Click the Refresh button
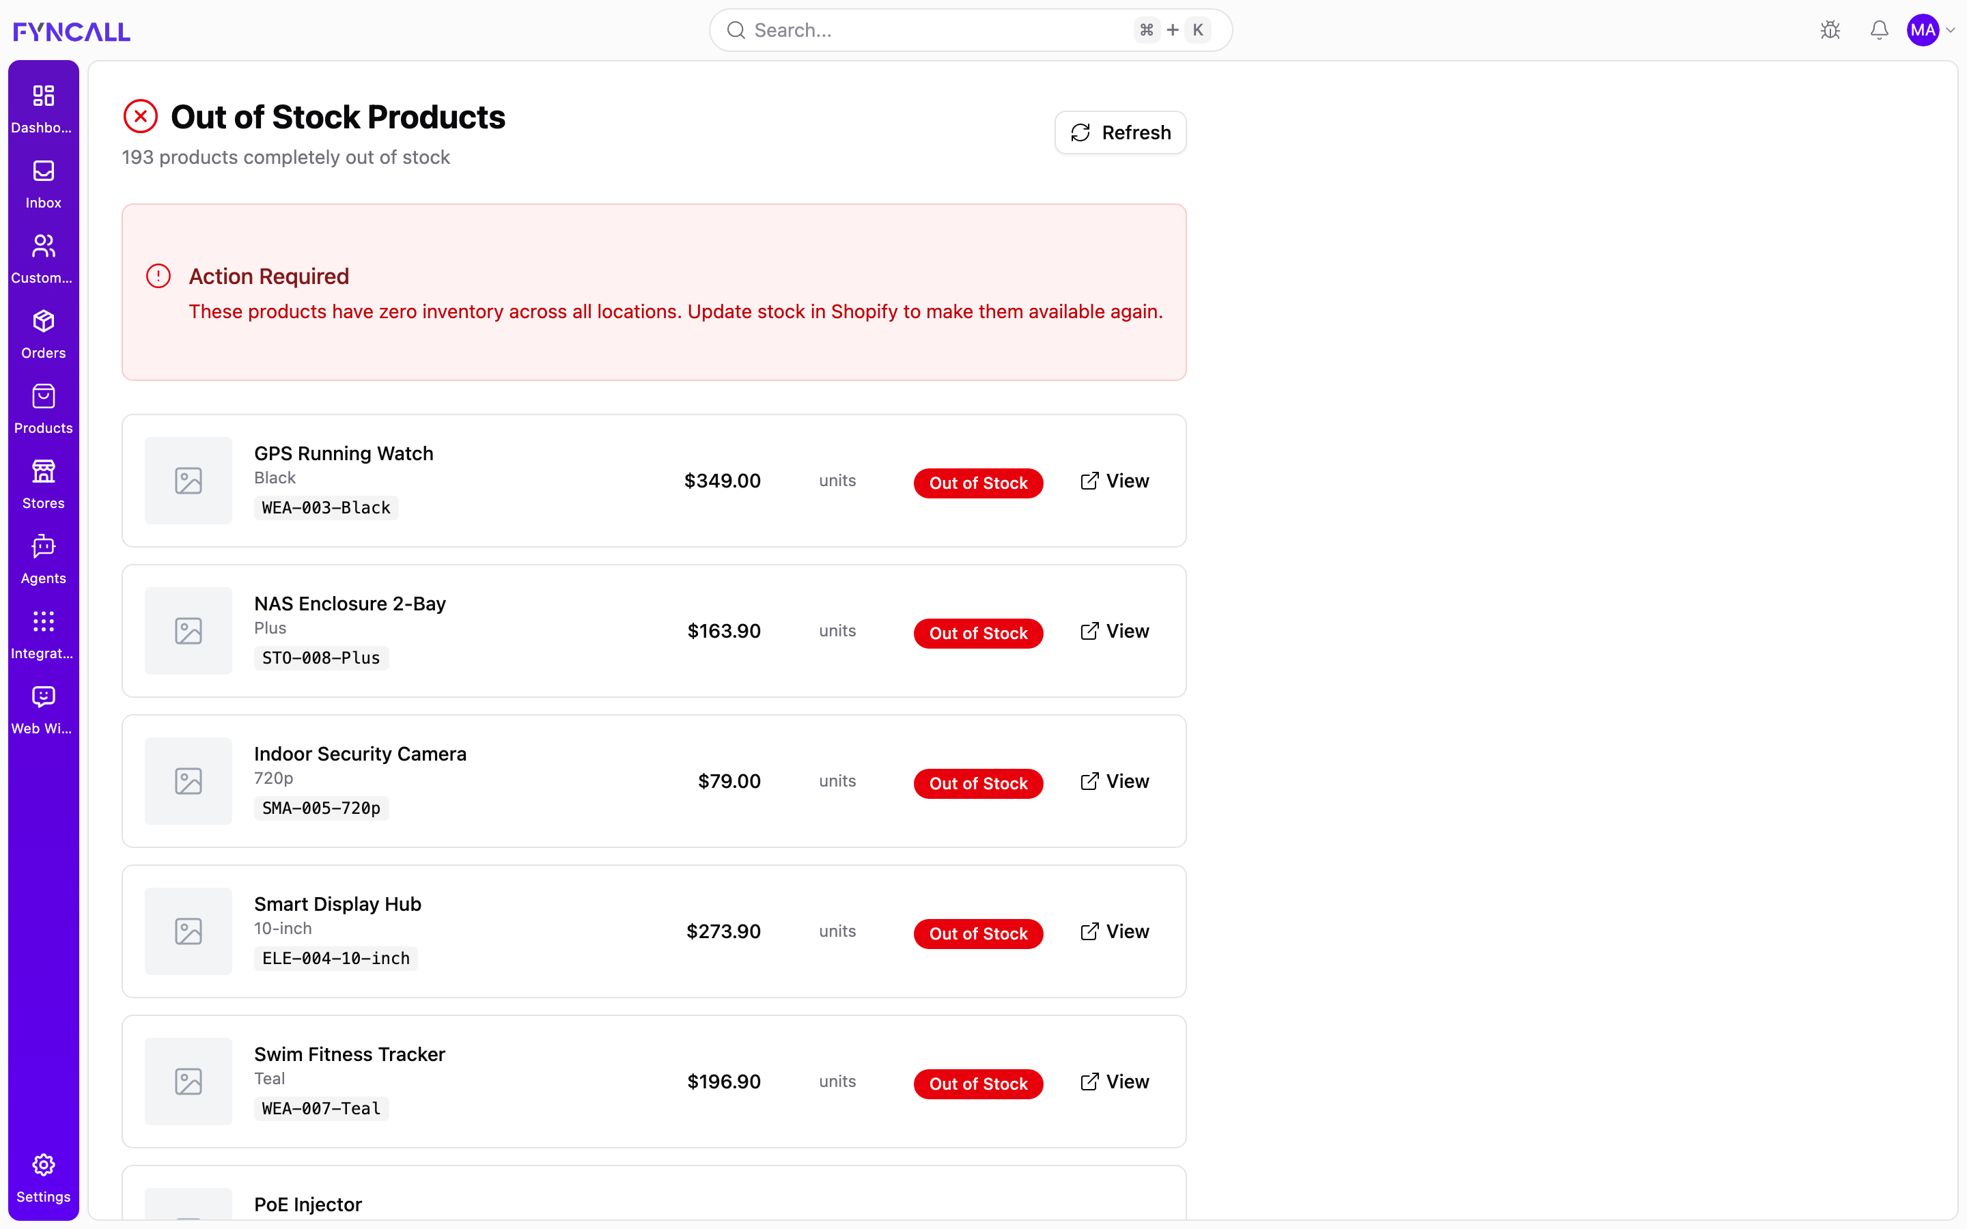Screen dimensions: 1967x1229 click(1120, 132)
